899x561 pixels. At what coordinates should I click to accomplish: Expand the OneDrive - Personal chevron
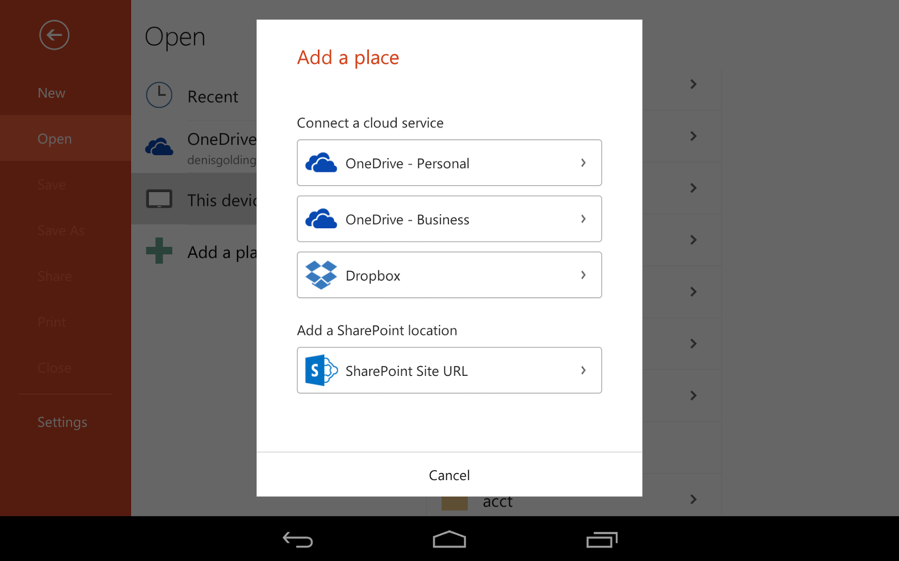584,163
